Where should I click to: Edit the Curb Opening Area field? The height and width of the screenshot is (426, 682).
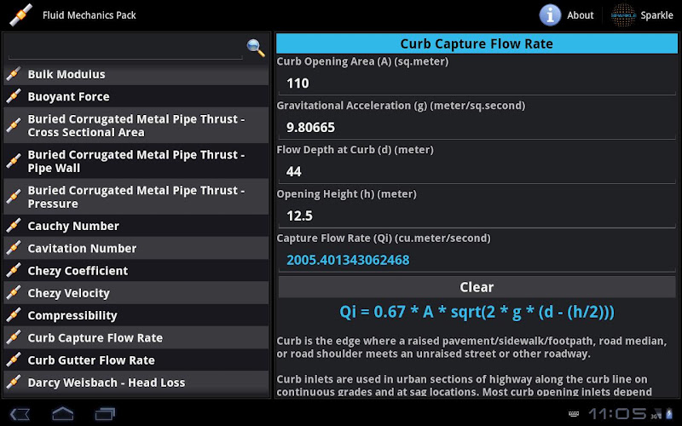[475, 83]
